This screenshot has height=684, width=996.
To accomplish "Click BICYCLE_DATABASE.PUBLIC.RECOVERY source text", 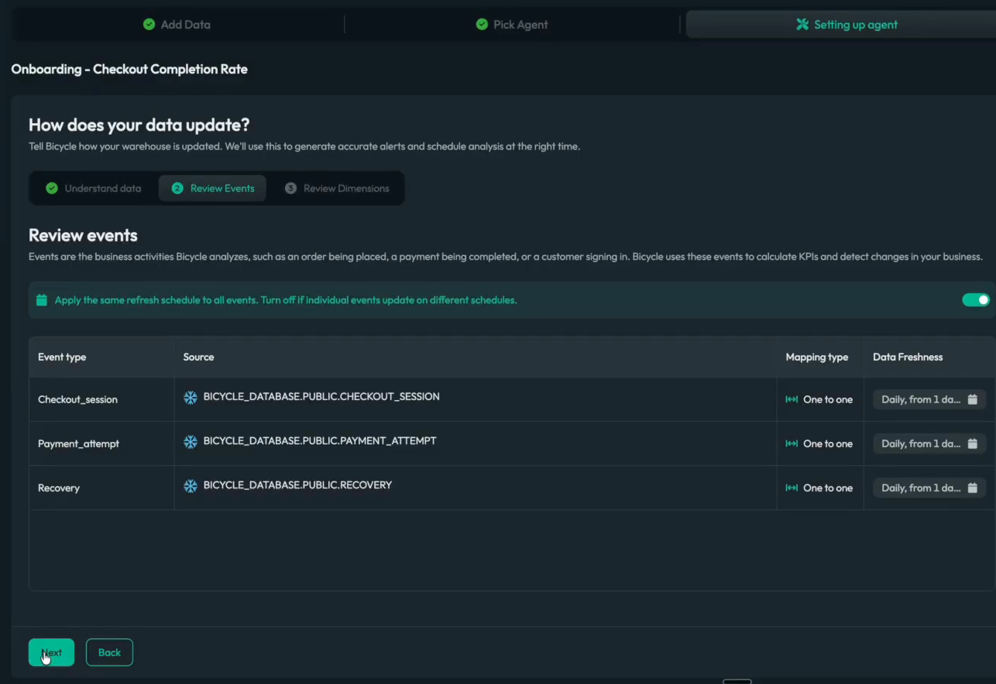I will 297,485.
